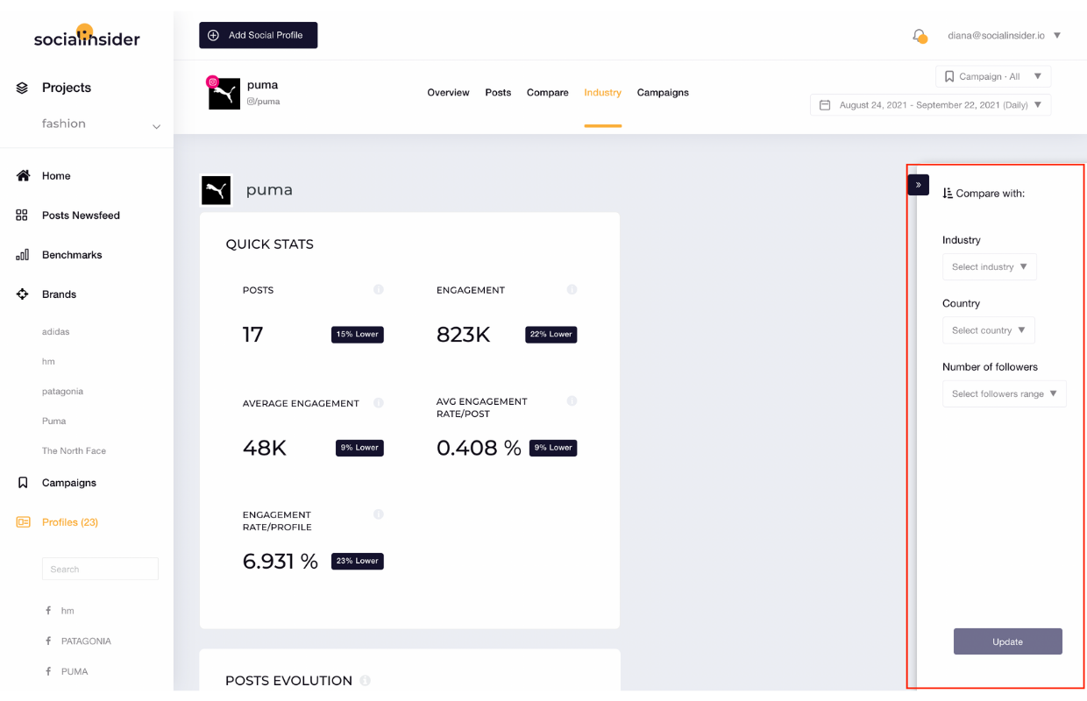Click the 15% Lower badge for Posts

coord(358,334)
